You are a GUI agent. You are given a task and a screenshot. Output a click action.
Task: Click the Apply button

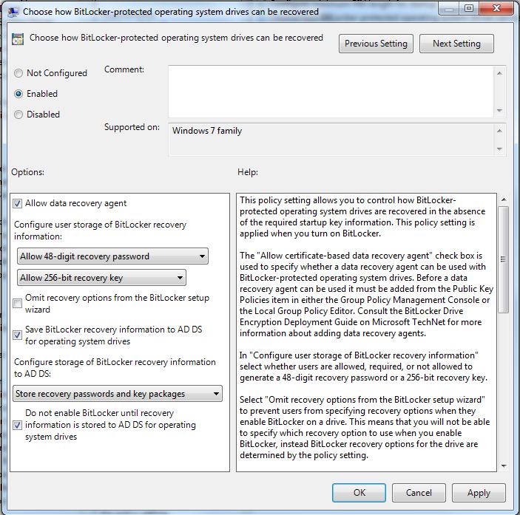tap(479, 493)
